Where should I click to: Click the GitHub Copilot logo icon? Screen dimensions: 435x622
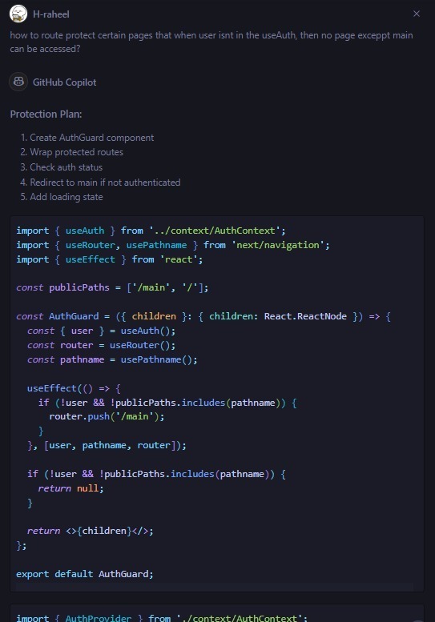(18, 82)
